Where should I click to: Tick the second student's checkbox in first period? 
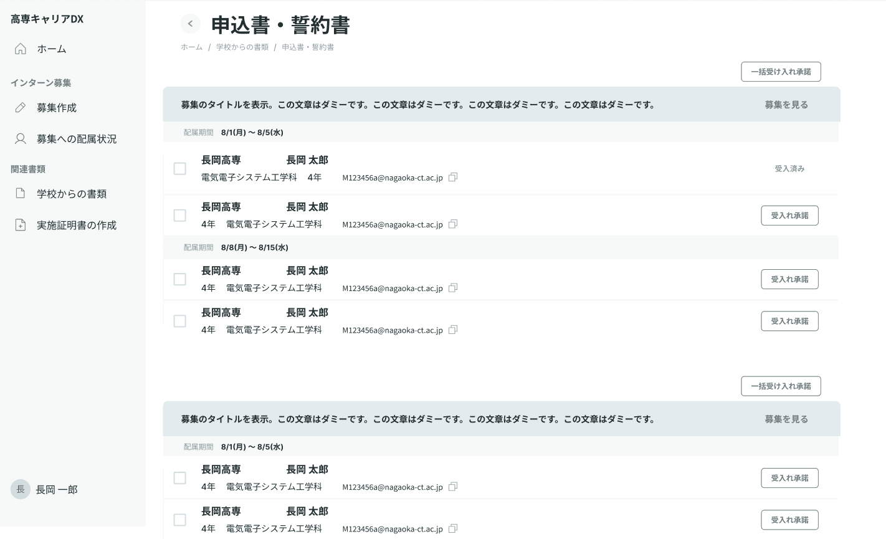pos(180,215)
